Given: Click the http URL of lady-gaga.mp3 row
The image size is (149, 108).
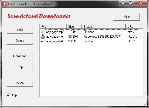Looking at the screenshot, I should pyautogui.click(x=132, y=32).
